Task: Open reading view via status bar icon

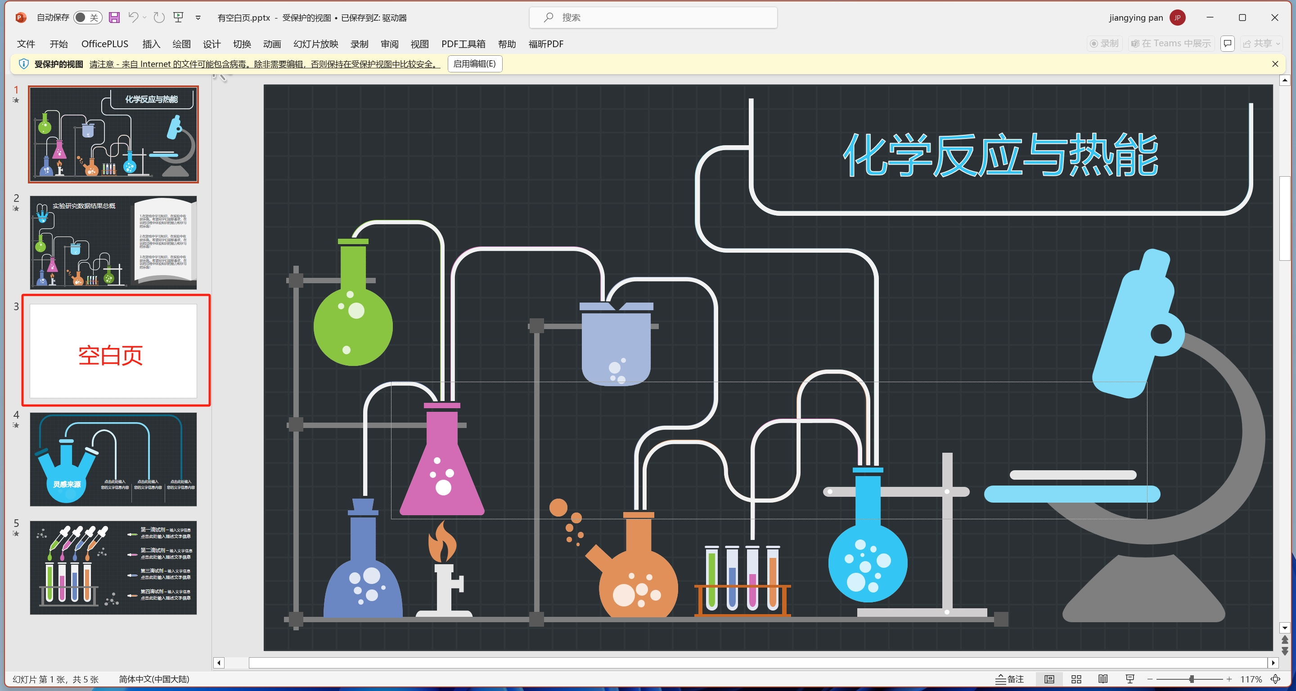Action: (x=1103, y=679)
